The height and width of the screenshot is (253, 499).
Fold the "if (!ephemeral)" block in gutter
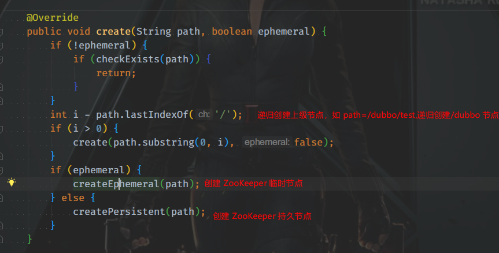click(1, 46)
